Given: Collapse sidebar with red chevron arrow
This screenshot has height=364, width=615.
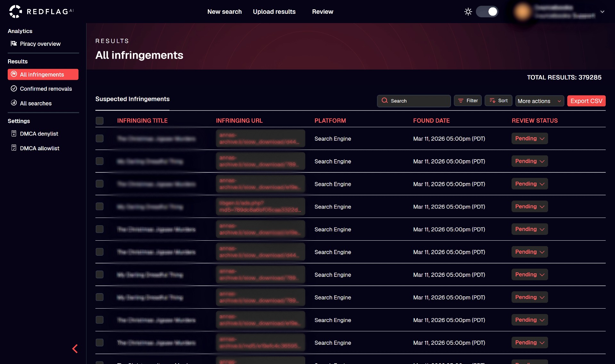Looking at the screenshot, I should 75,349.
